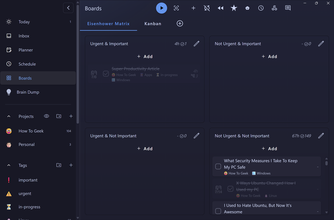The height and width of the screenshot is (220, 334).
Task: Collapse the Projects section chevron
Action: click(x=9, y=116)
